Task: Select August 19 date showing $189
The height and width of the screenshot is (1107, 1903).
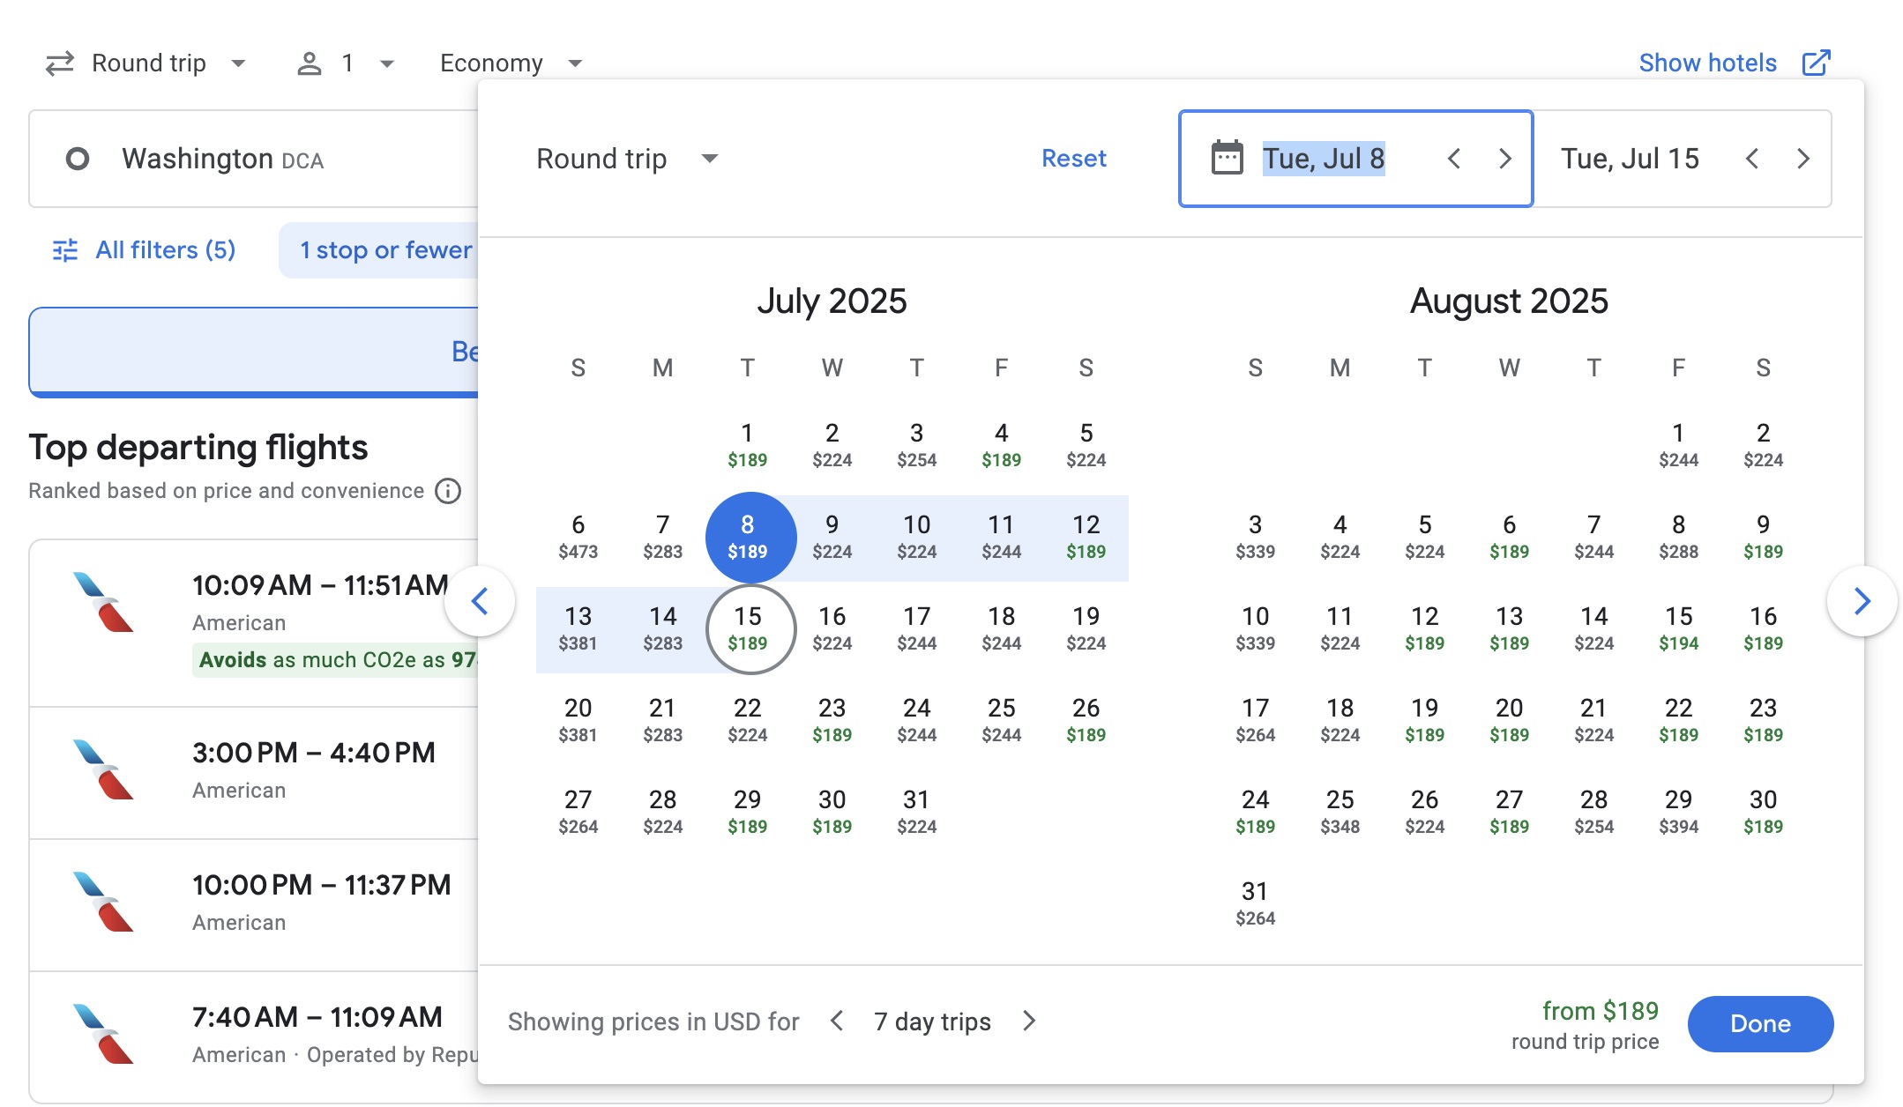Action: click(1425, 718)
